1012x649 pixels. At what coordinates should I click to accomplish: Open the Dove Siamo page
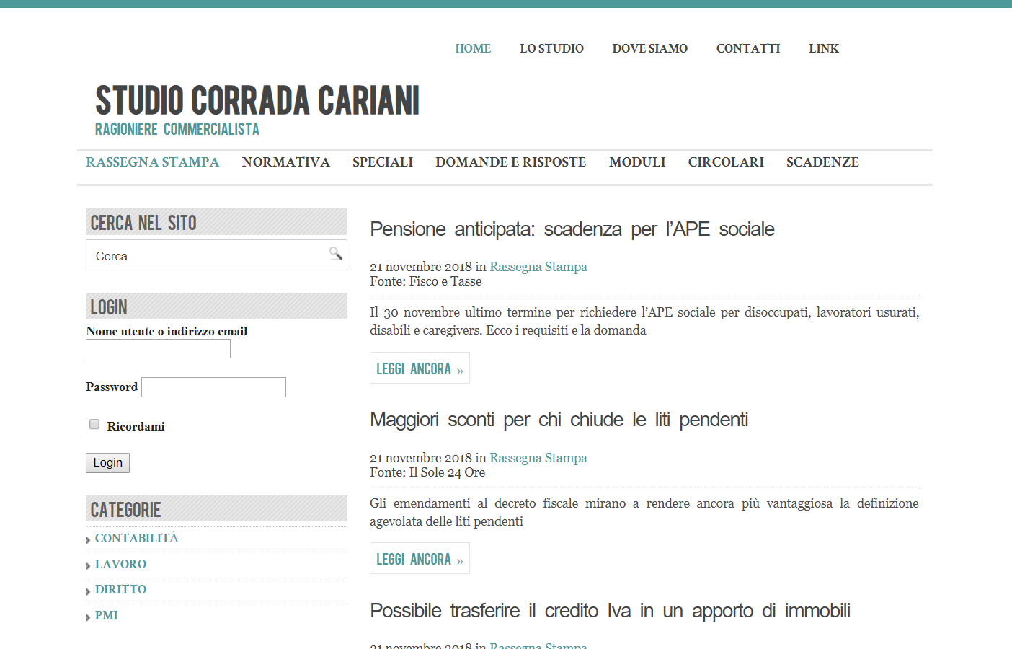pos(649,48)
